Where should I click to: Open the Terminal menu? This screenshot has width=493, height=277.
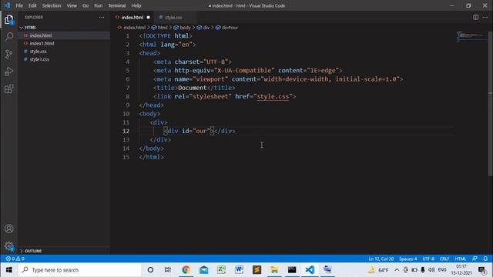click(116, 5)
